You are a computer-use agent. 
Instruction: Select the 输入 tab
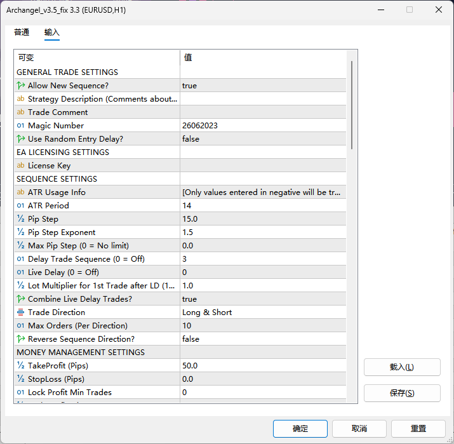[x=52, y=32]
